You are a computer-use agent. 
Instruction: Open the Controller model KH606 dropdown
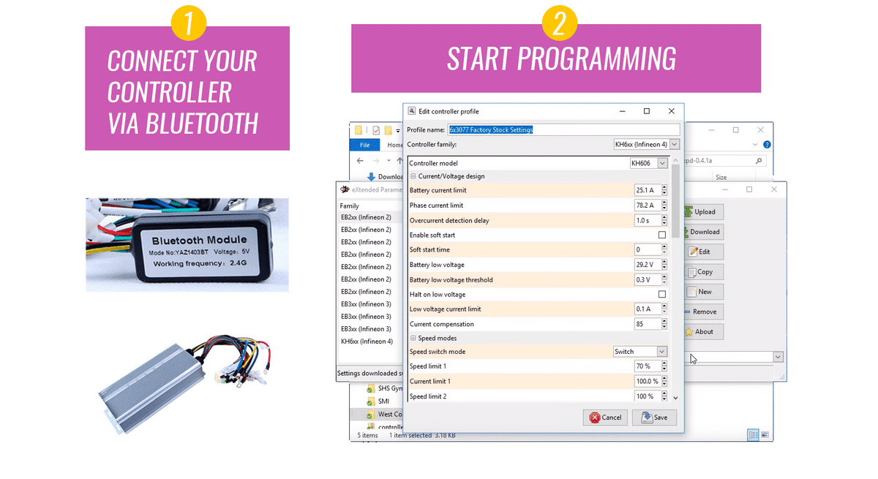point(662,164)
